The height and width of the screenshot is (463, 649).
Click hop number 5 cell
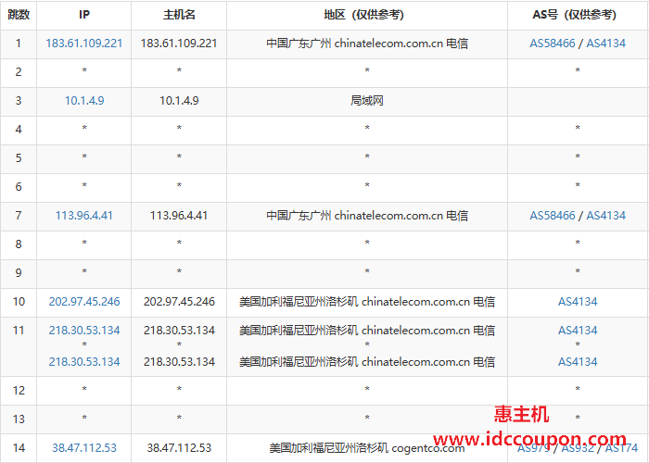[x=19, y=158]
